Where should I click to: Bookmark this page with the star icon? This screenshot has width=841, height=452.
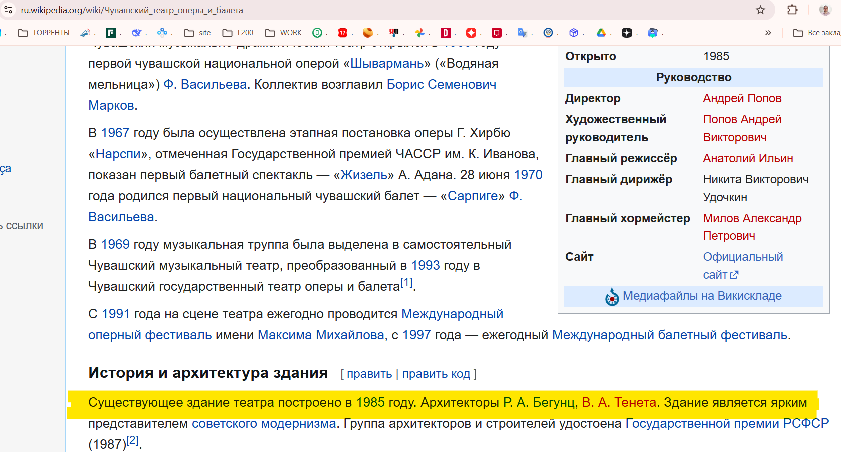pos(760,10)
